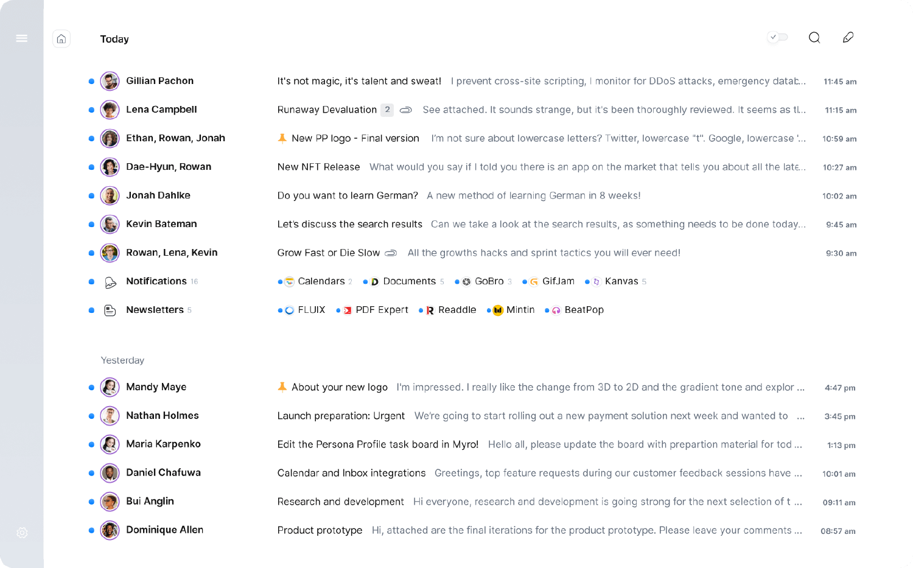Click the Notifications paper plane icon
Image resolution: width=913 pixels, height=568 pixels.
tap(110, 282)
